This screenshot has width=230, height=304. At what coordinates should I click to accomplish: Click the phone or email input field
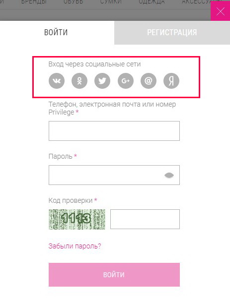click(x=114, y=131)
